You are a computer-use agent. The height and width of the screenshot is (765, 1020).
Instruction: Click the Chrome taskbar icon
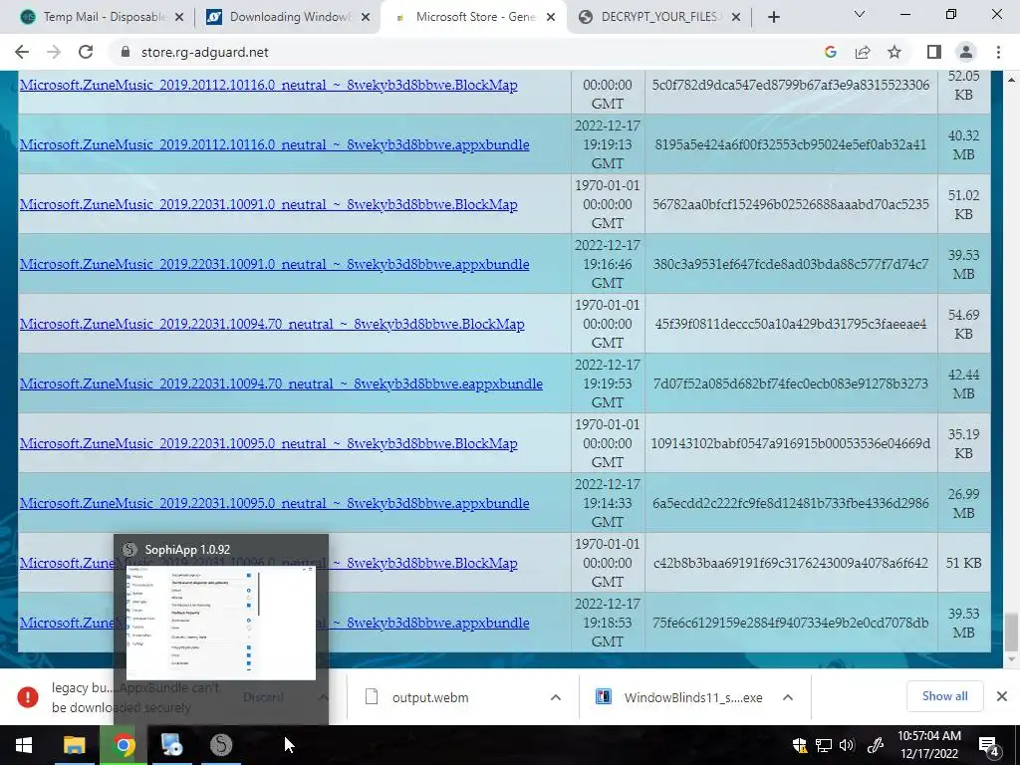124,745
